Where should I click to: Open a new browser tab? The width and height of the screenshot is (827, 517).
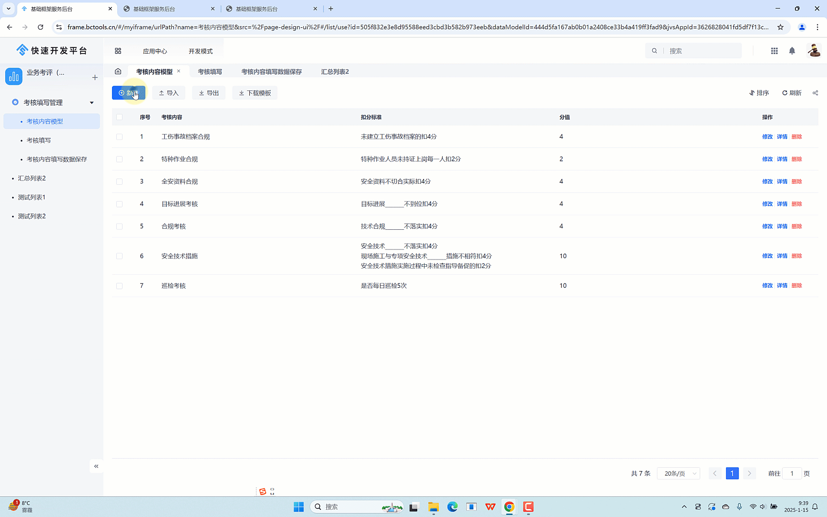[331, 9]
